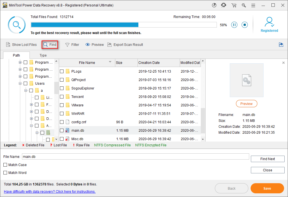
Task: Open the hamburger menu in title bar
Action: (x=253, y=6)
